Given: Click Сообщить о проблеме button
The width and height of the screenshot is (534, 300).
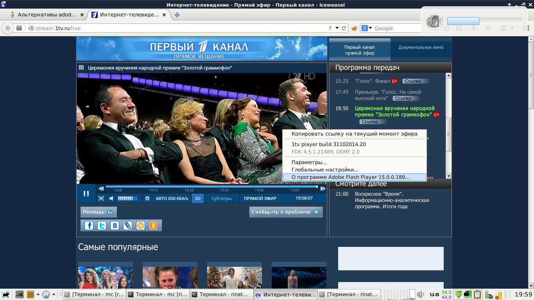Looking at the screenshot, I should (x=286, y=212).
